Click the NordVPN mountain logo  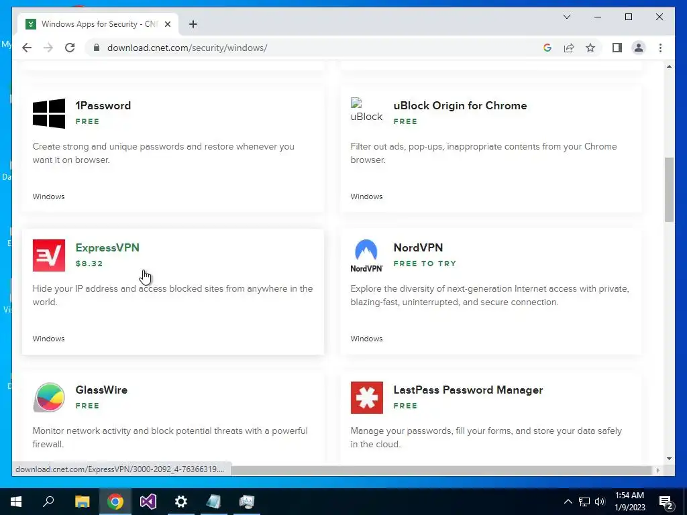tap(366, 255)
